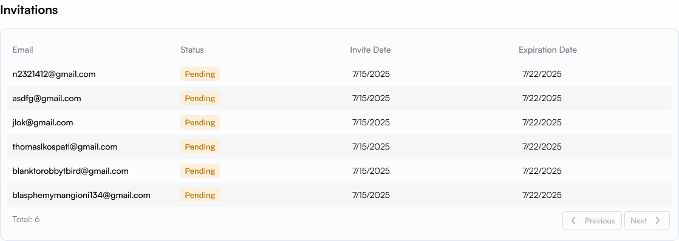Click the left chevron in Previous button
The width and height of the screenshot is (679, 241).
coord(573,220)
